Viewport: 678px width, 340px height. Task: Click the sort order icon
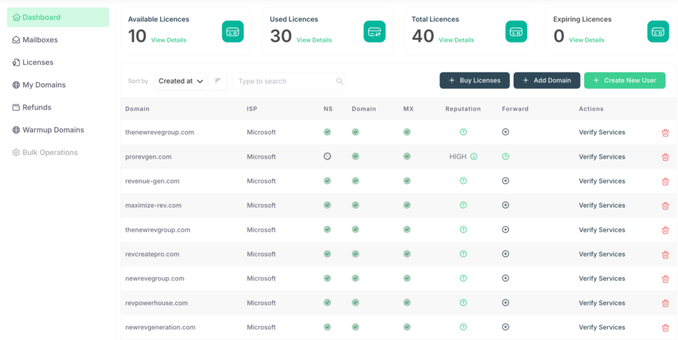(x=218, y=81)
